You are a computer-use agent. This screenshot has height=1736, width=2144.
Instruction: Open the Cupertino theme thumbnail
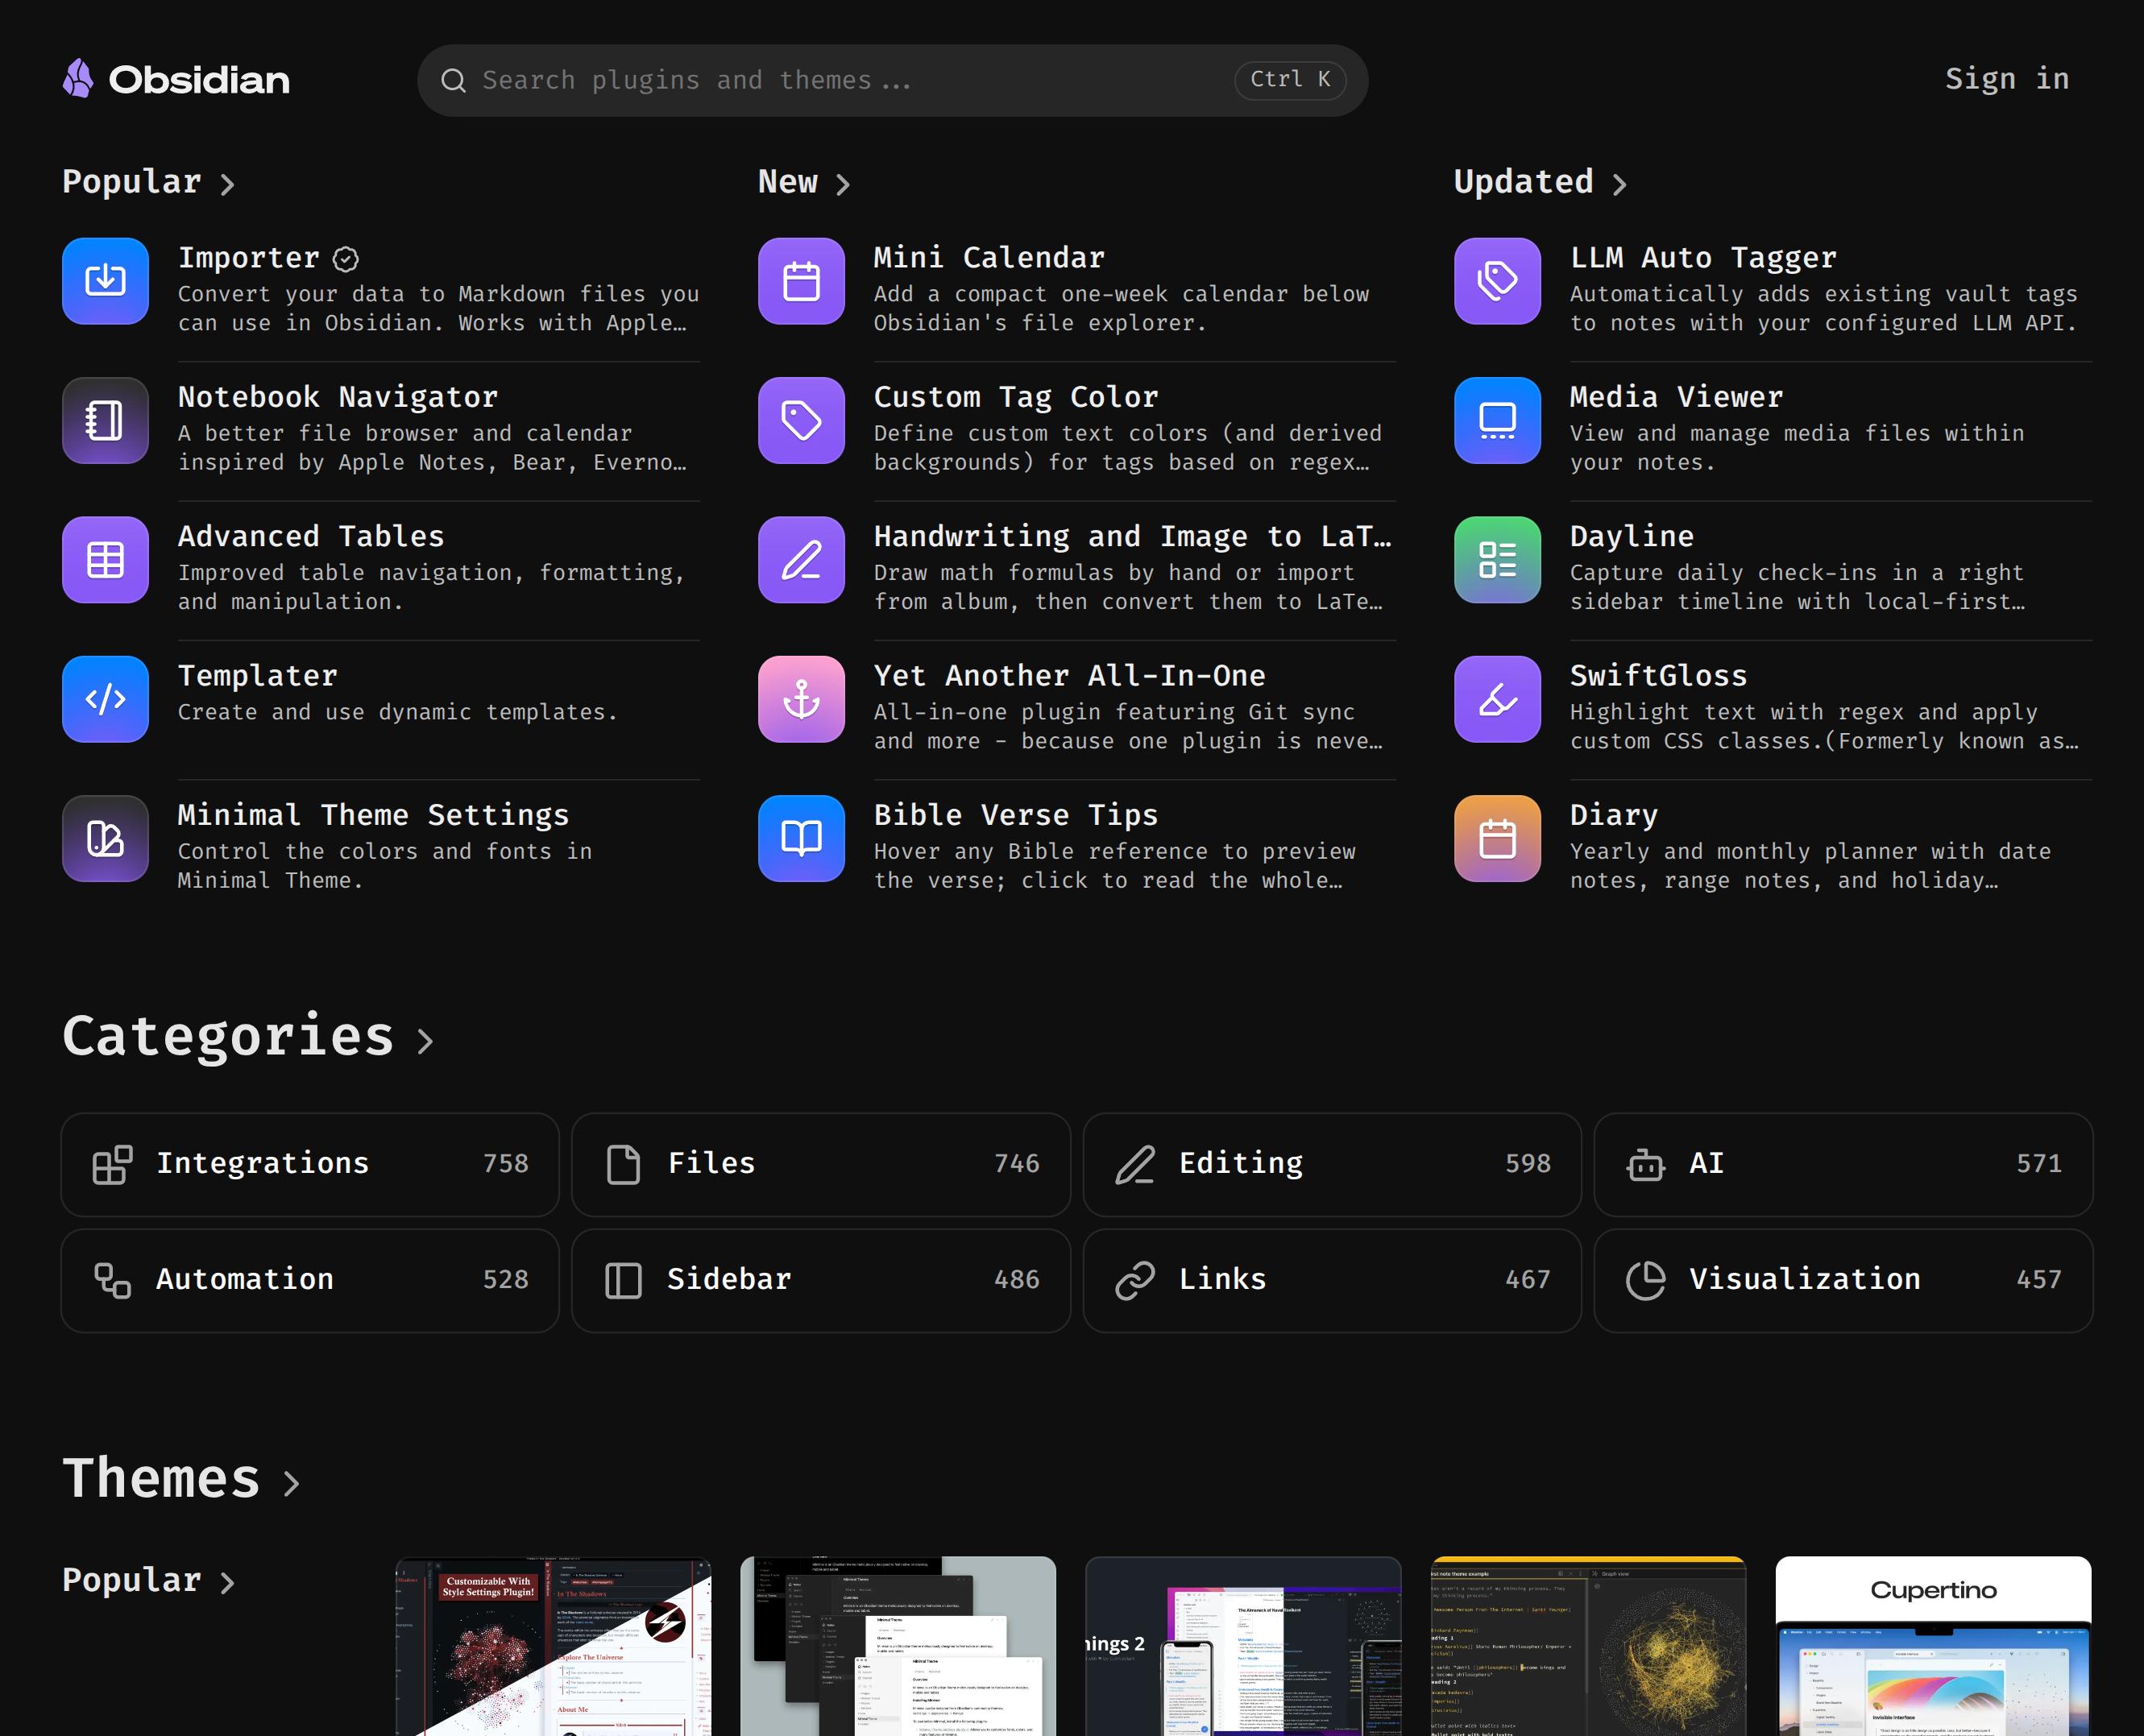coord(1933,1646)
